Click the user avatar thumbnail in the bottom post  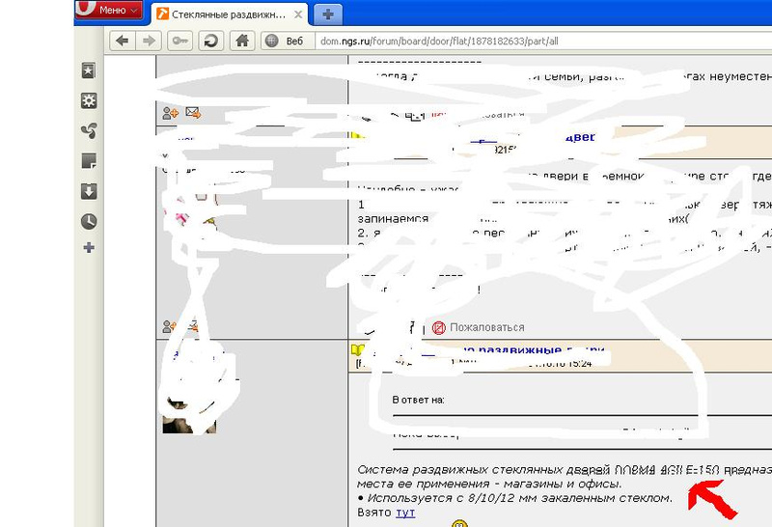[x=189, y=416]
